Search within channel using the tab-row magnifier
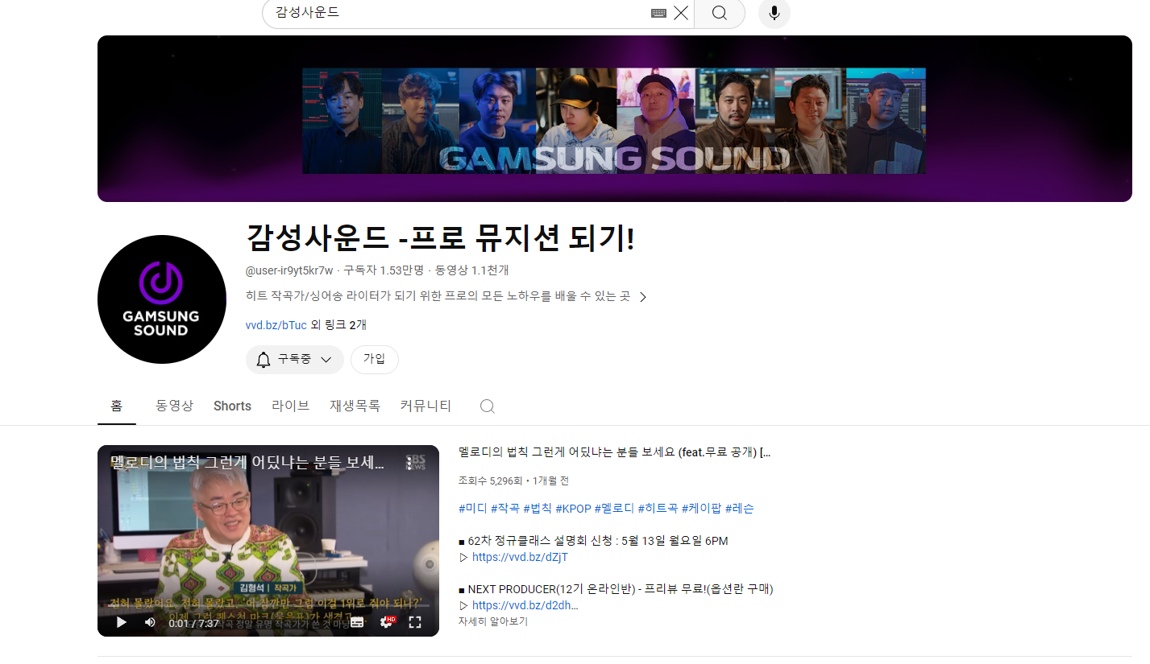 (488, 406)
